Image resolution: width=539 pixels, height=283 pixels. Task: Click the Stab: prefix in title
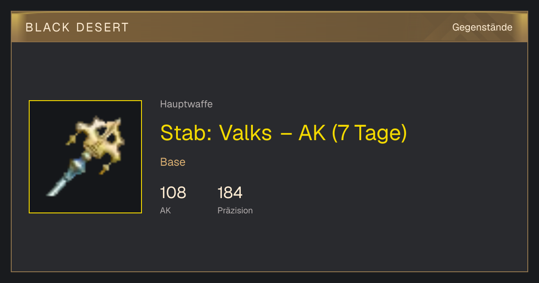coord(186,133)
